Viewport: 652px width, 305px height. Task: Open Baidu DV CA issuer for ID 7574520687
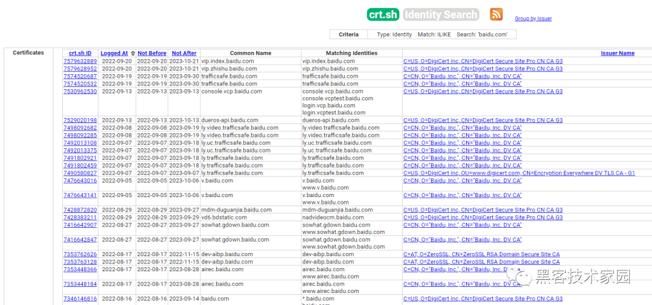pyautogui.click(x=462, y=77)
